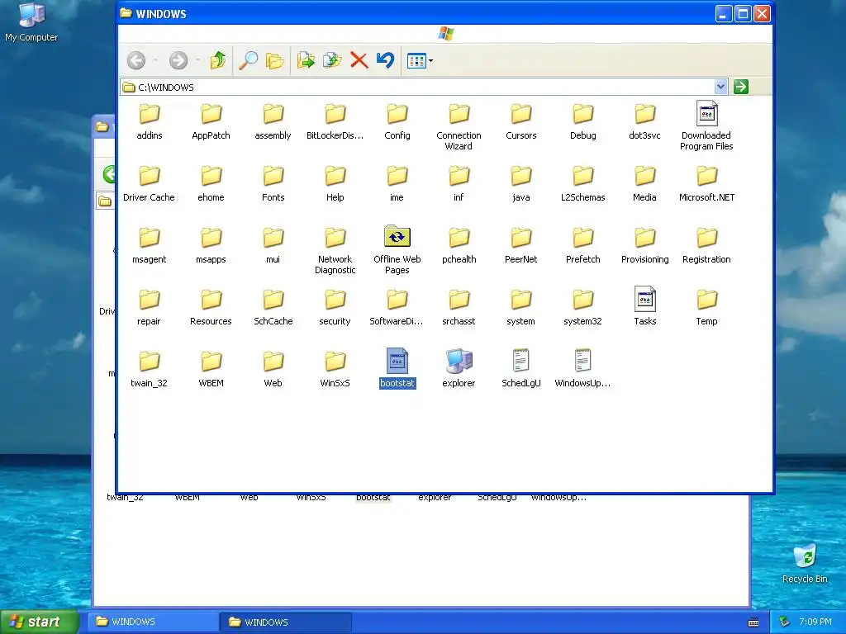This screenshot has height=634, width=846.
Task: Select the Microsoft.NET folder
Action: tap(707, 183)
